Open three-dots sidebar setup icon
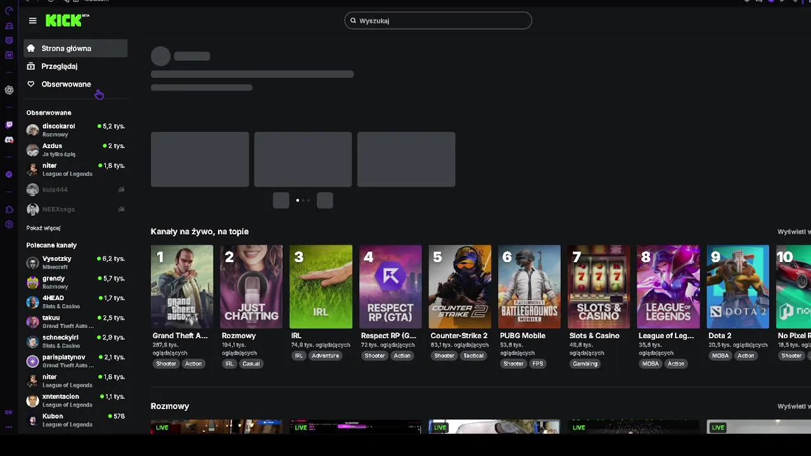Screen dimensions: 811x456 tap(9, 427)
